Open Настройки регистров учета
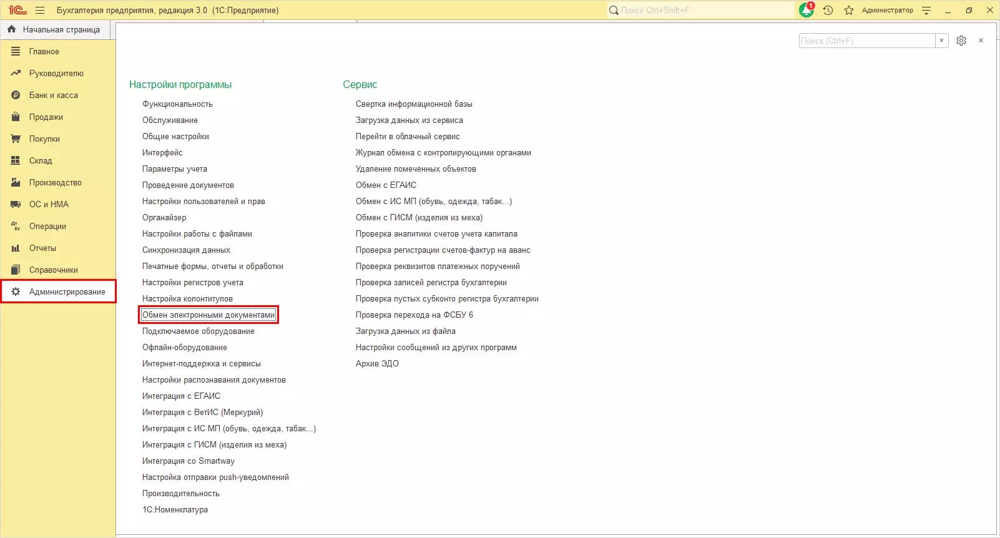The image size is (1000, 538). click(193, 282)
